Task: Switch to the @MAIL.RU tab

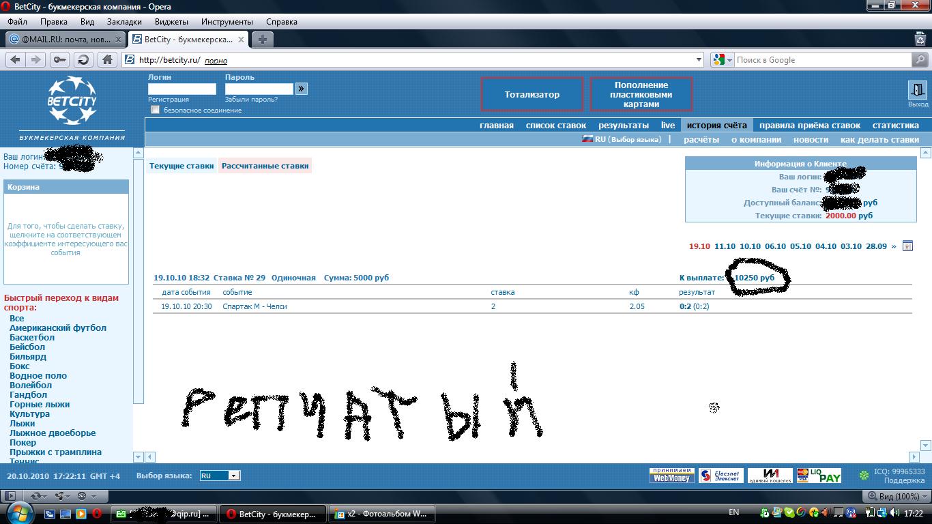Action: (65, 40)
